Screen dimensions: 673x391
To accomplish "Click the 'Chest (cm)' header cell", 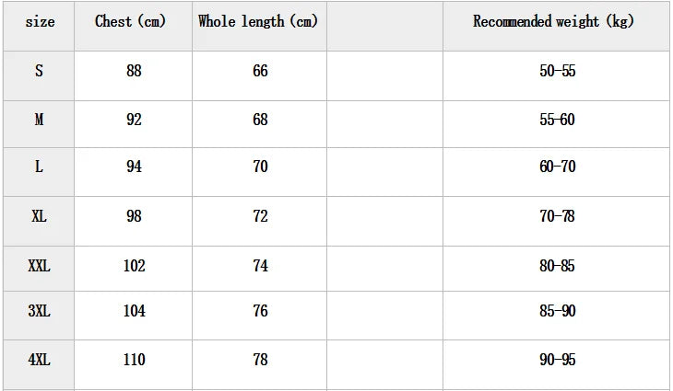I will click(131, 22).
